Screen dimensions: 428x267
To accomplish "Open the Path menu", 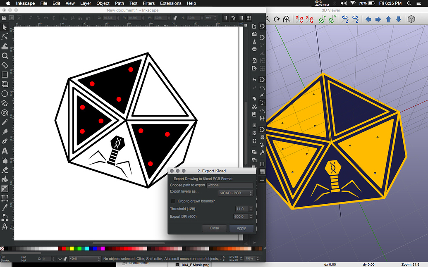I will pyautogui.click(x=119, y=3).
